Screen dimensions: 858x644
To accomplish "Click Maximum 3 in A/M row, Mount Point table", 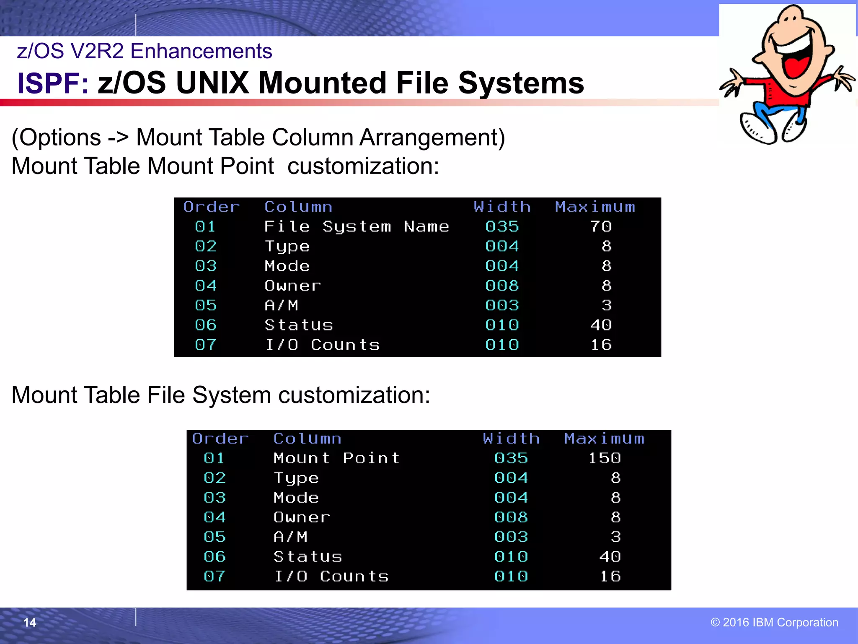I will (615, 537).
